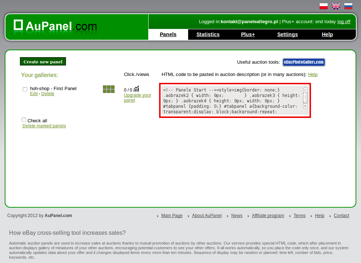Click 'How eBay cross-selling tool increases sales?' heading
This screenshot has height=263, width=361.
point(67,233)
